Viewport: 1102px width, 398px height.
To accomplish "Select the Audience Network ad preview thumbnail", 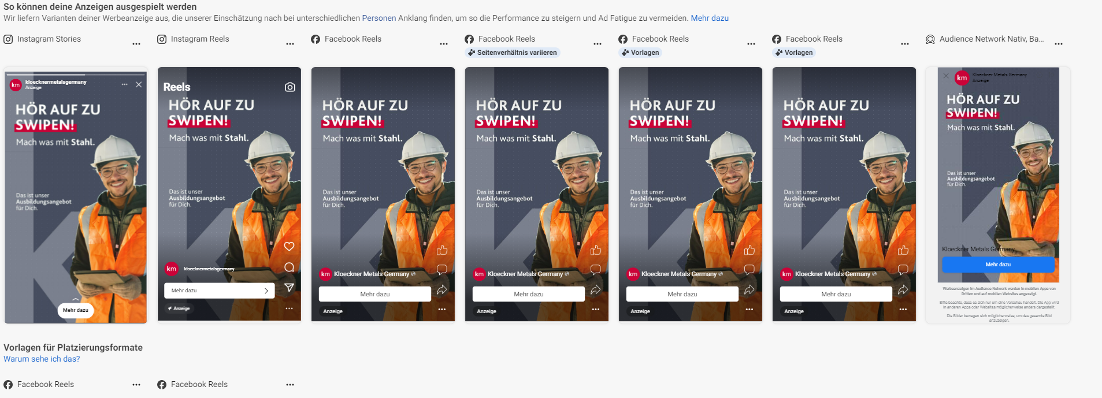I will tap(998, 195).
